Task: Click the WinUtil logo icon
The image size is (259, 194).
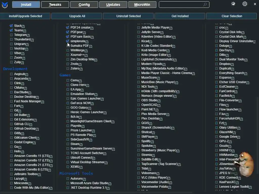Action: tap(5, 5)
